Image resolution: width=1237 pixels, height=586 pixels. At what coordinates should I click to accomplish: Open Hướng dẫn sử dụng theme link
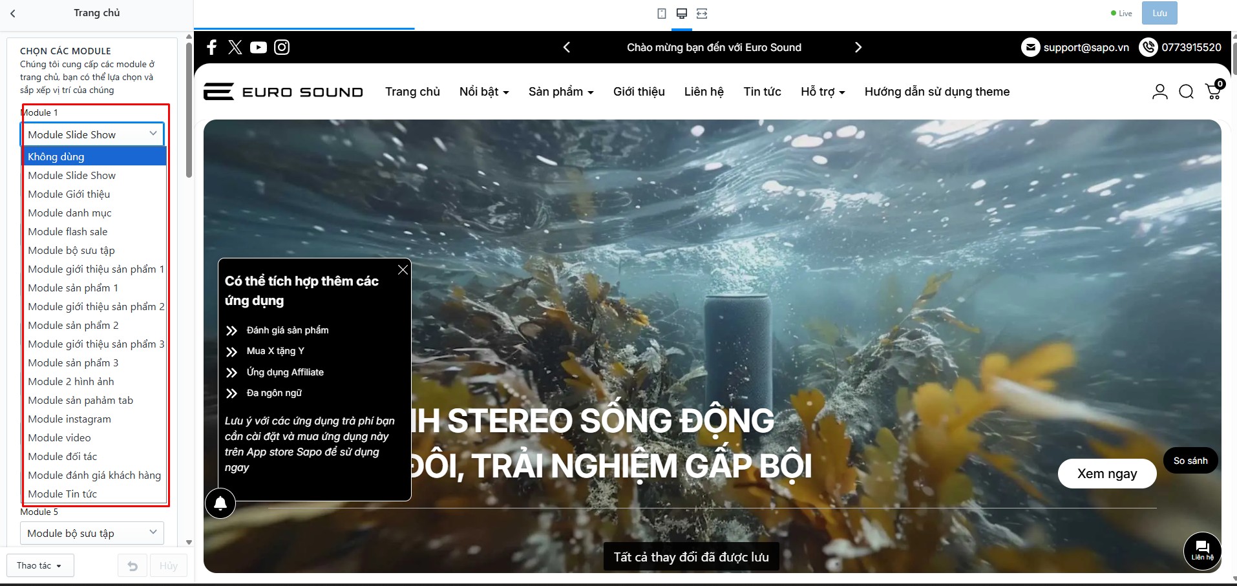click(937, 92)
